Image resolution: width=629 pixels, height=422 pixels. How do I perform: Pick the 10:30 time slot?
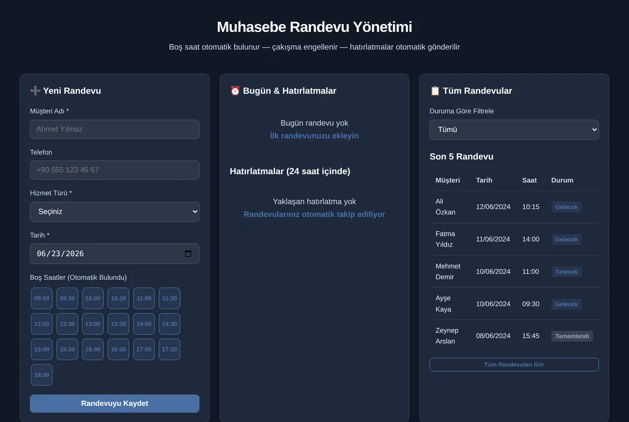coord(118,298)
